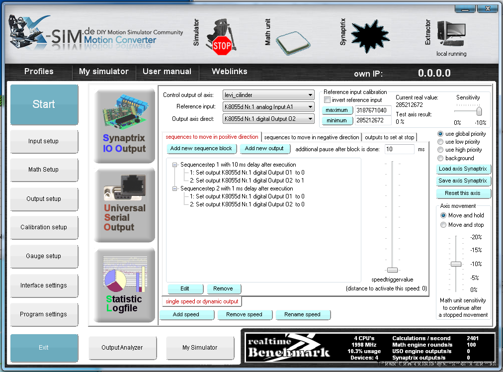Open the Universal Serial Output panel
Screen dimensions: 503x372
pyautogui.click(x=124, y=205)
